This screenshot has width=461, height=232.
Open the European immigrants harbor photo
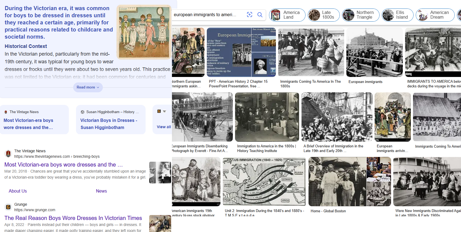(375, 52)
